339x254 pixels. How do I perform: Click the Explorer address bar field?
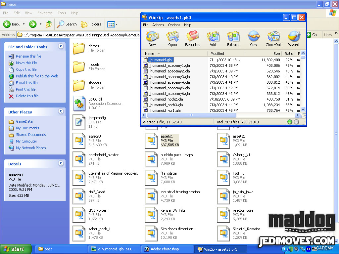[79, 35]
